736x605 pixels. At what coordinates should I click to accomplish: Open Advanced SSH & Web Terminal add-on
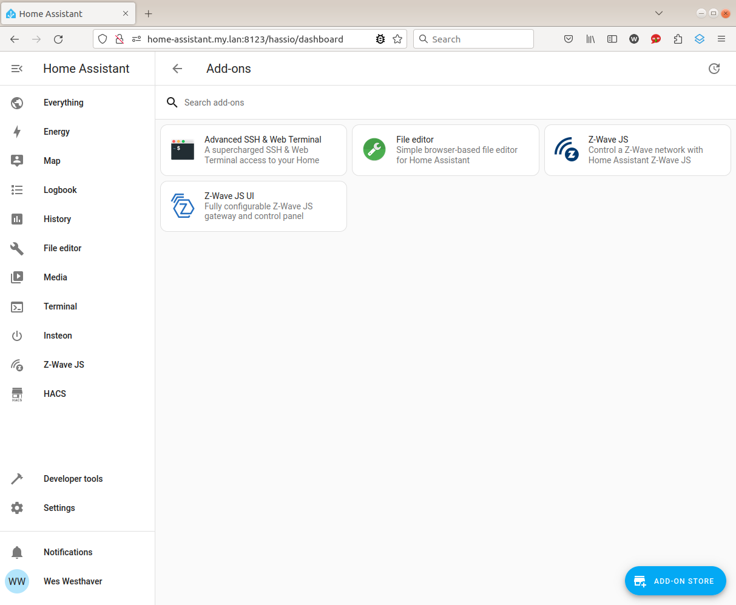pyautogui.click(x=254, y=150)
